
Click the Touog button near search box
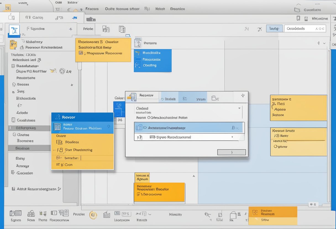pos(274,29)
